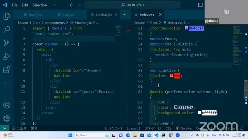Viewport: 248px width, 139px height.
Task: Click the index.css minimap
Action: pyautogui.click(x=238, y=46)
